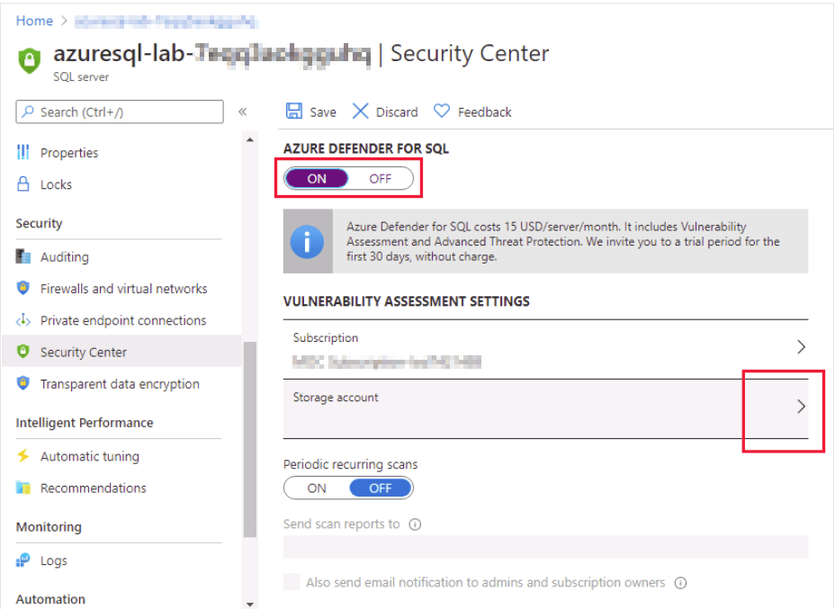
Task: Open the Logs monitoring page
Action: [53, 560]
